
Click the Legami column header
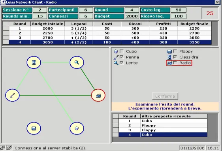coord(79,24)
